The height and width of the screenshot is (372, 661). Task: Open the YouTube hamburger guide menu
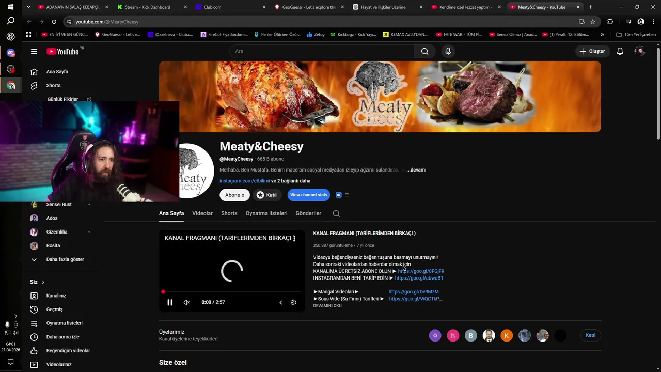34,51
